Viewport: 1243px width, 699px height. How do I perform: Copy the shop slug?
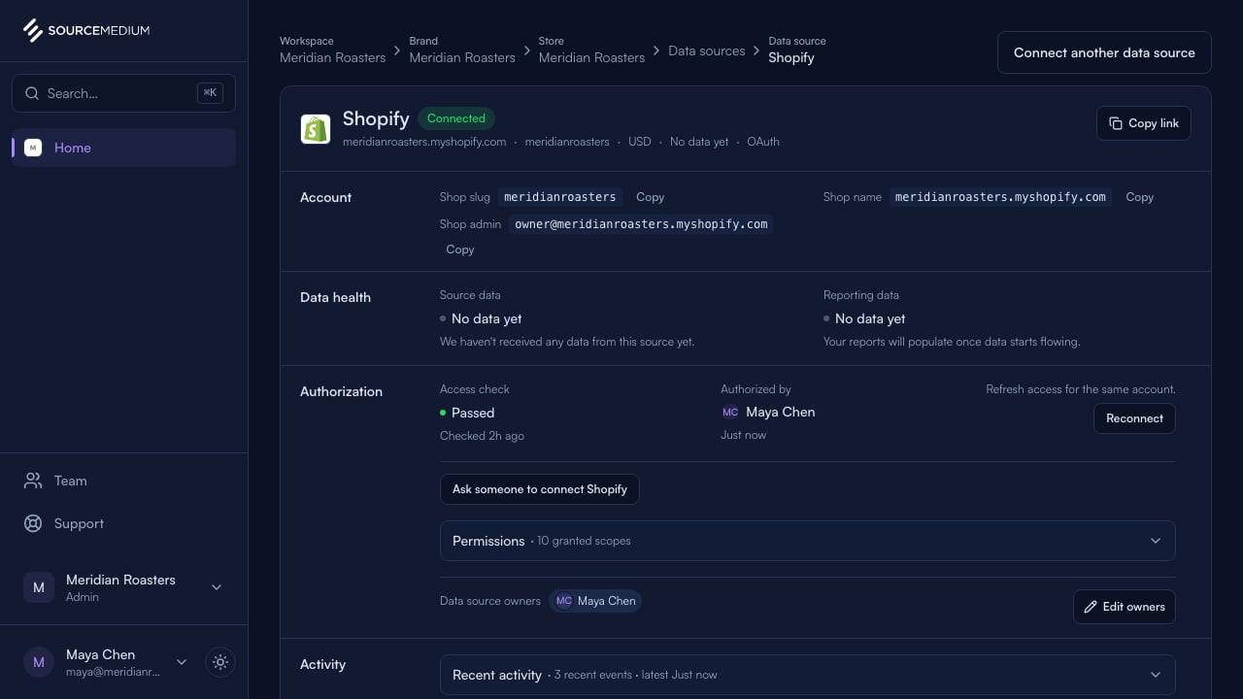click(651, 197)
